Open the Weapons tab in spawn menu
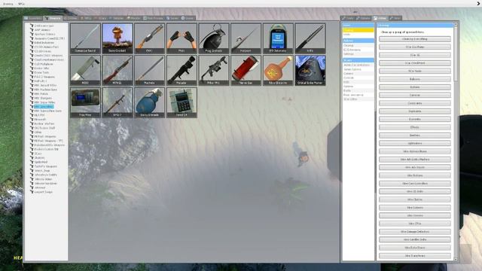This screenshot has width=482, height=271. [53, 18]
